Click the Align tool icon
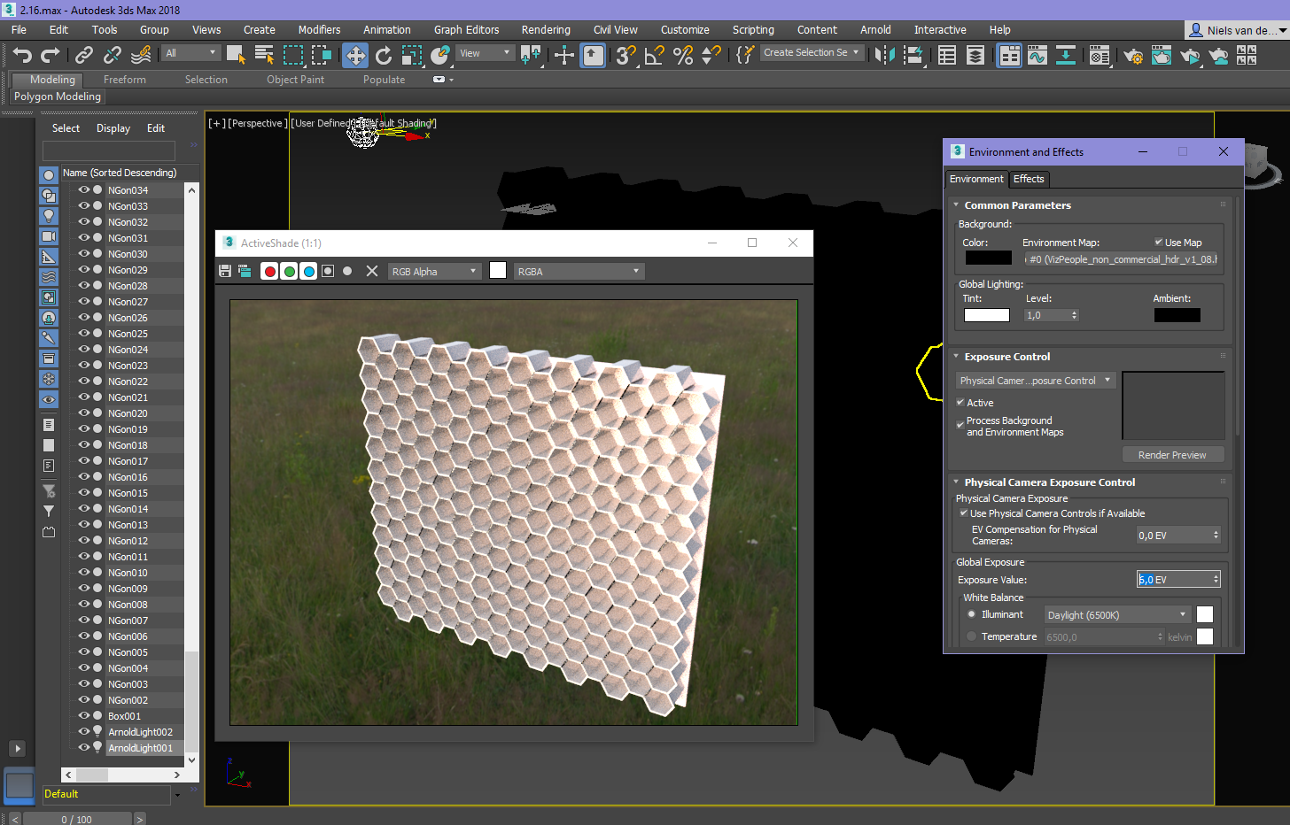The height and width of the screenshot is (825, 1290). pos(913,56)
